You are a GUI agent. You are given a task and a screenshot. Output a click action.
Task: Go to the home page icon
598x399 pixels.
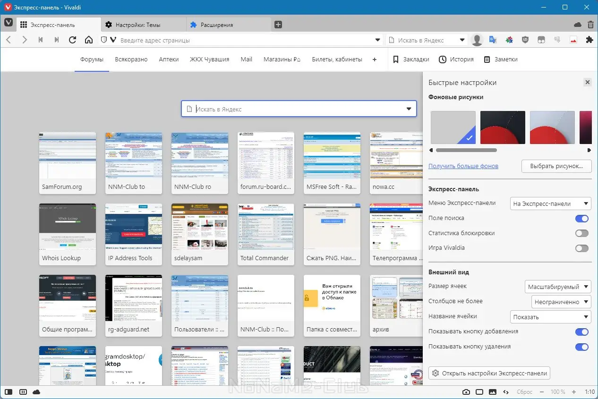(x=89, y=40)
